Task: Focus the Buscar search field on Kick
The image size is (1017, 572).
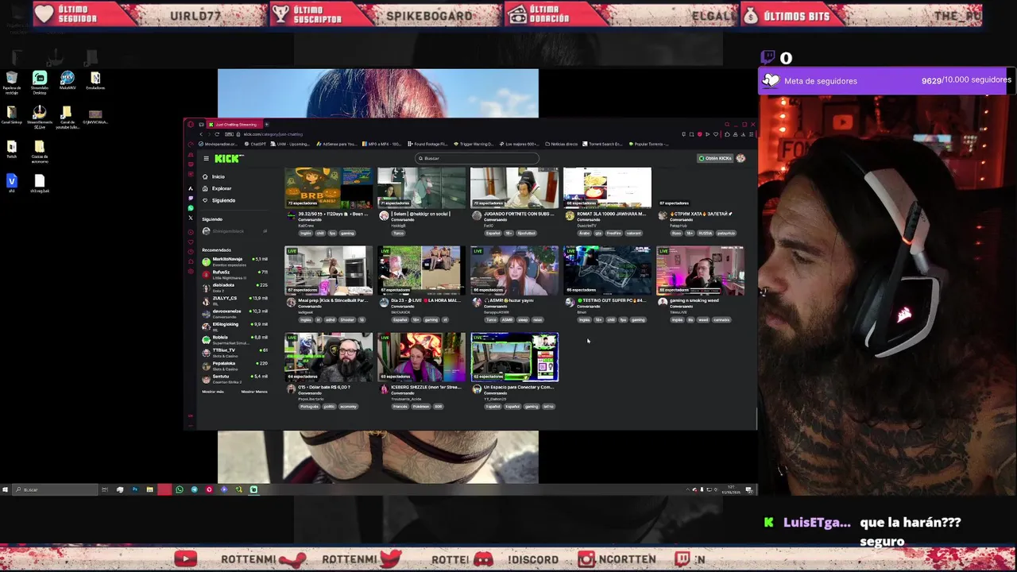Action: click(x=477, y=158)
